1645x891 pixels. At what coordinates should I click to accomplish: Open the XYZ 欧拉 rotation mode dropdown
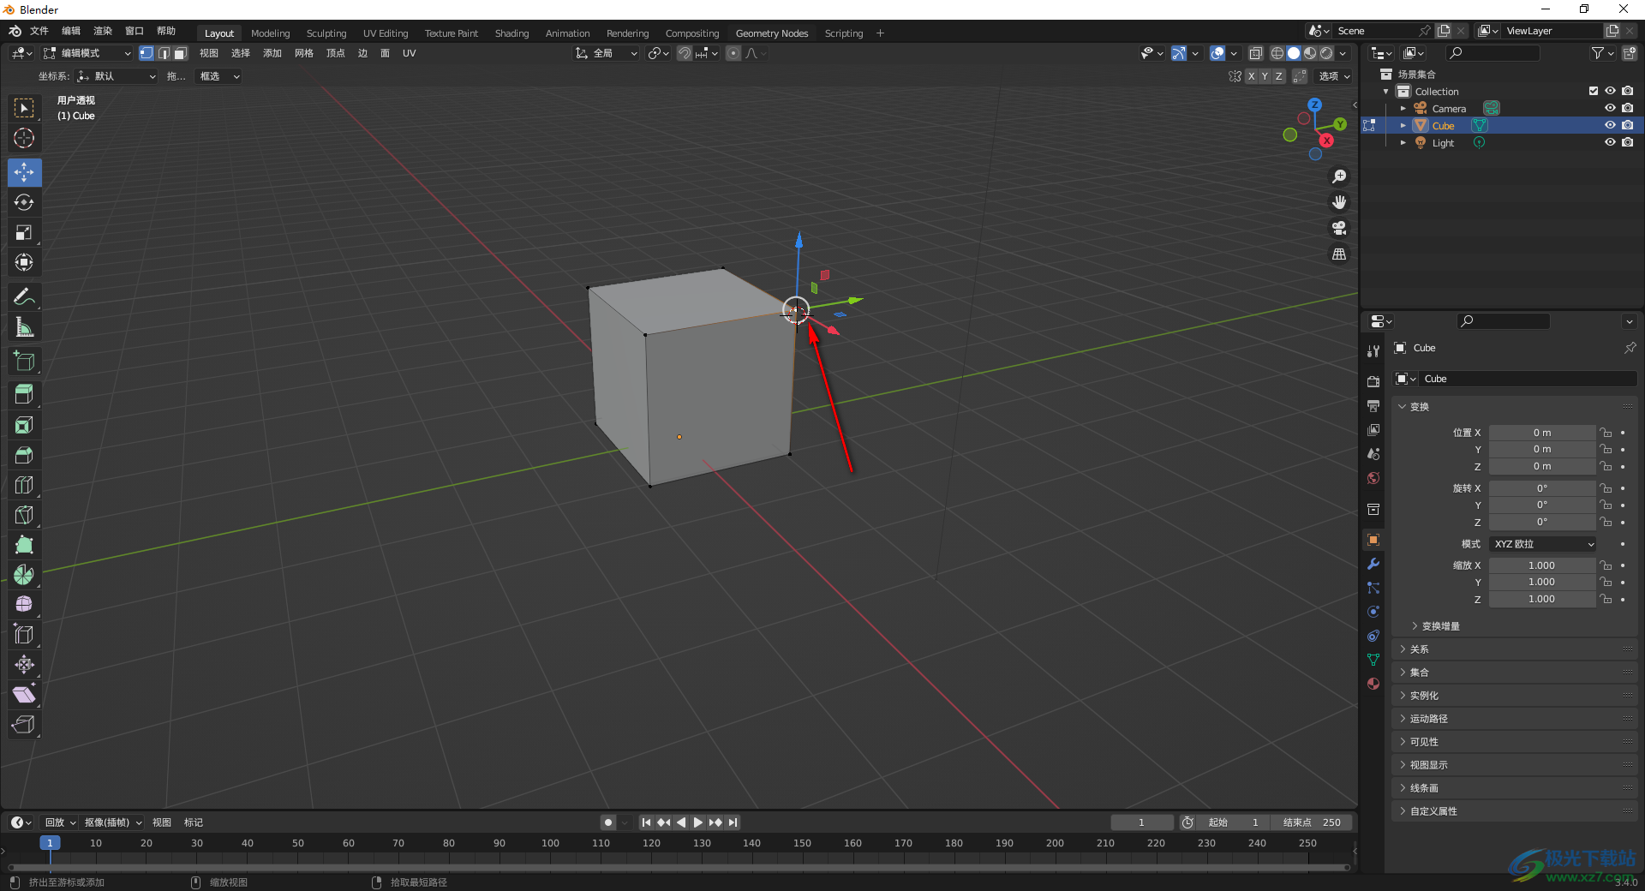click(1543, 544)
